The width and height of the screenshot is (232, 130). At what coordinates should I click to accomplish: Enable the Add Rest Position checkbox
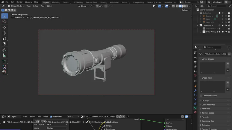pyautogui.click(x=201, y=96)
